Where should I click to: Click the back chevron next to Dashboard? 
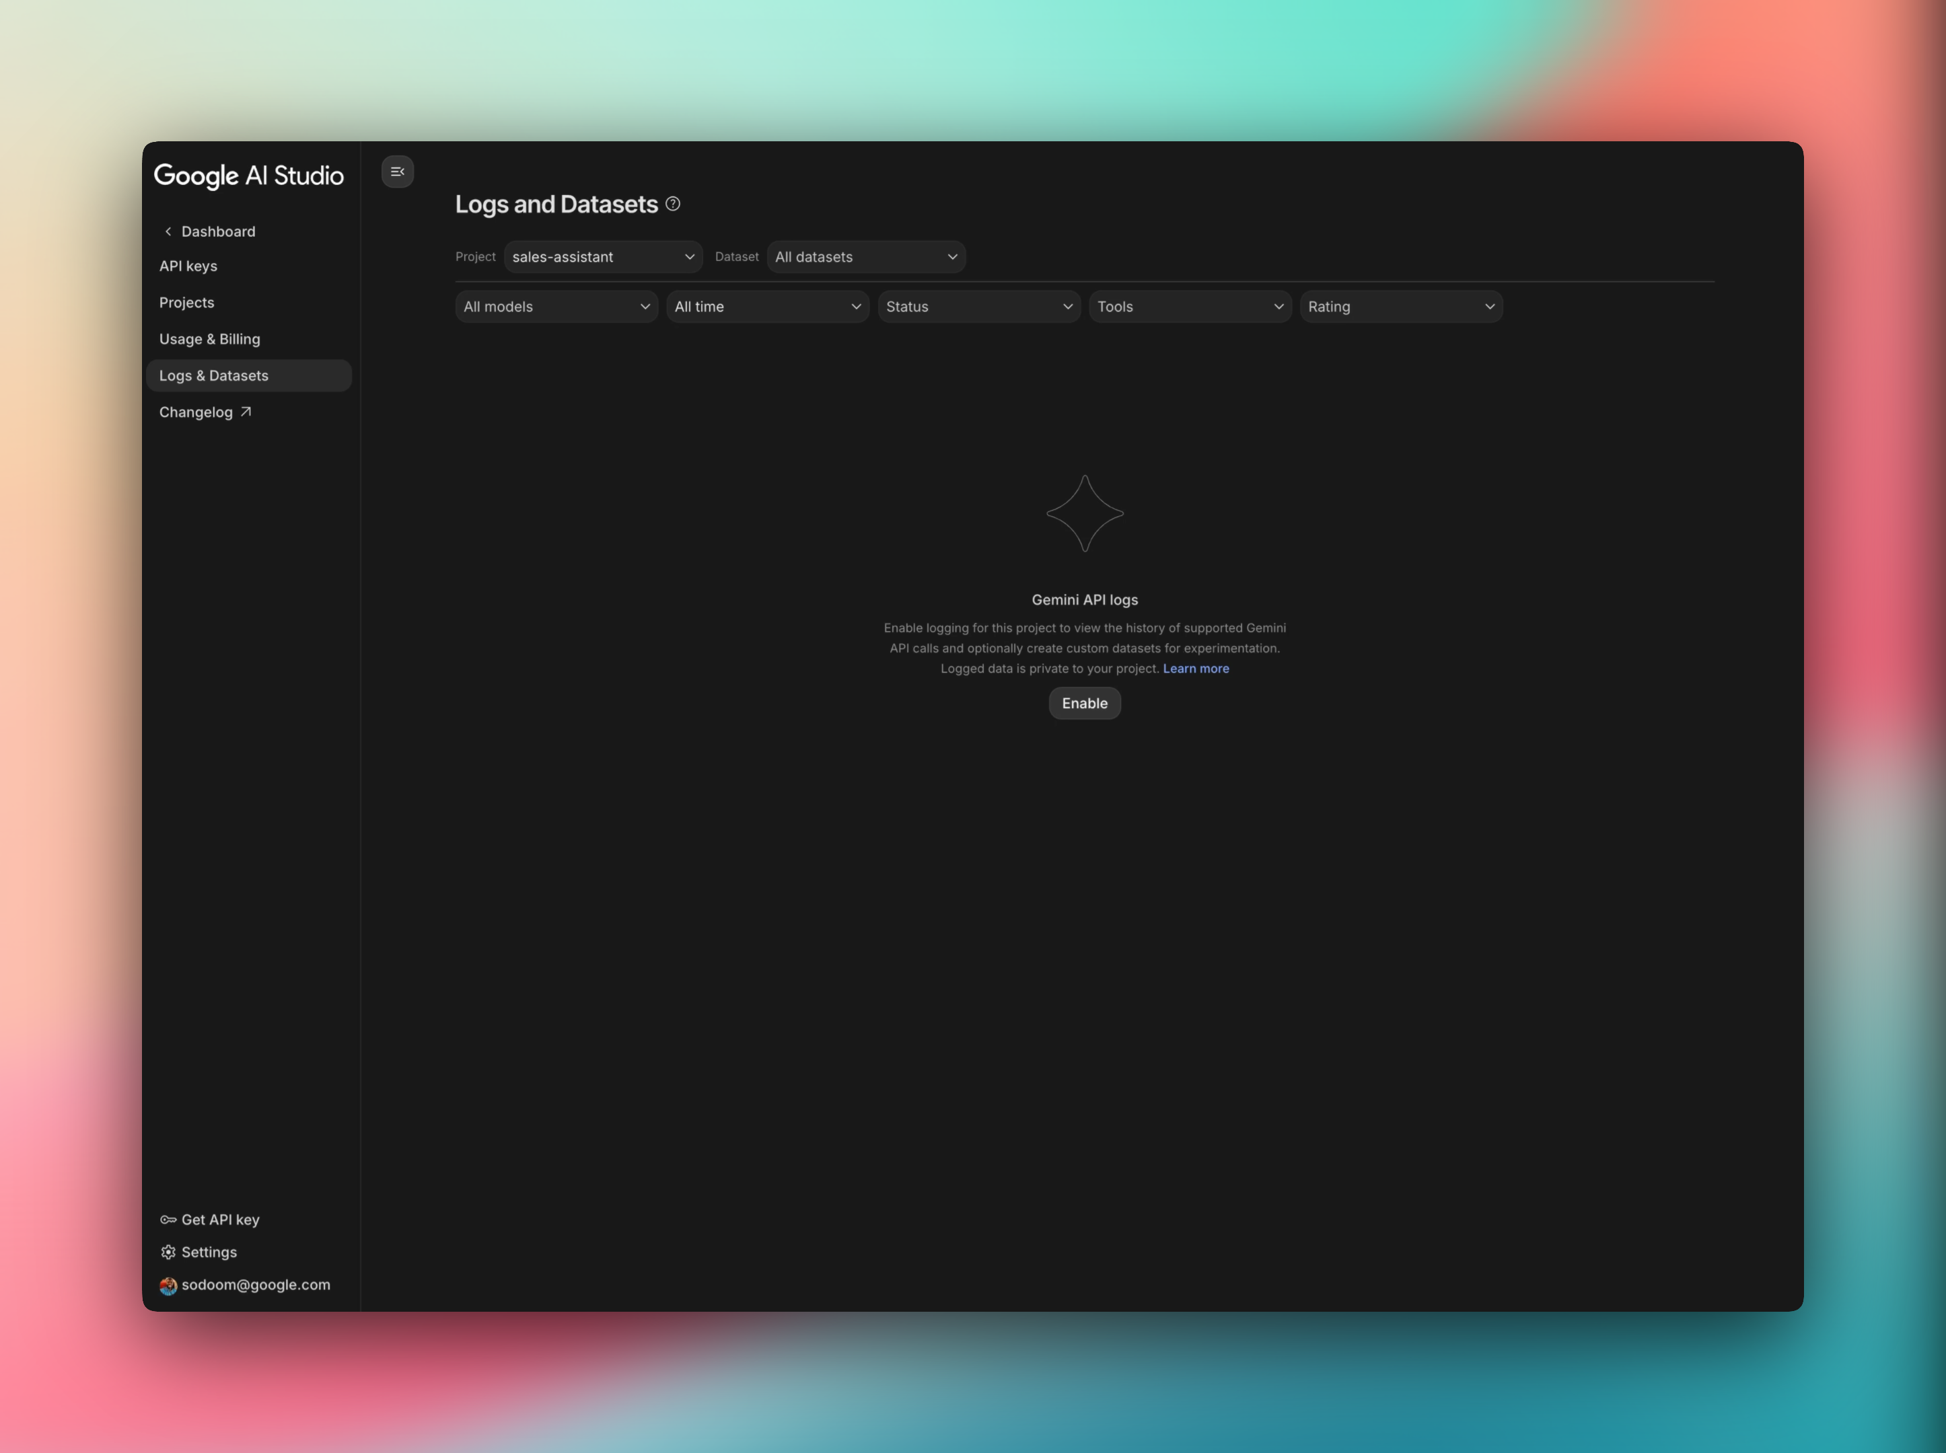tap(168, 231)
